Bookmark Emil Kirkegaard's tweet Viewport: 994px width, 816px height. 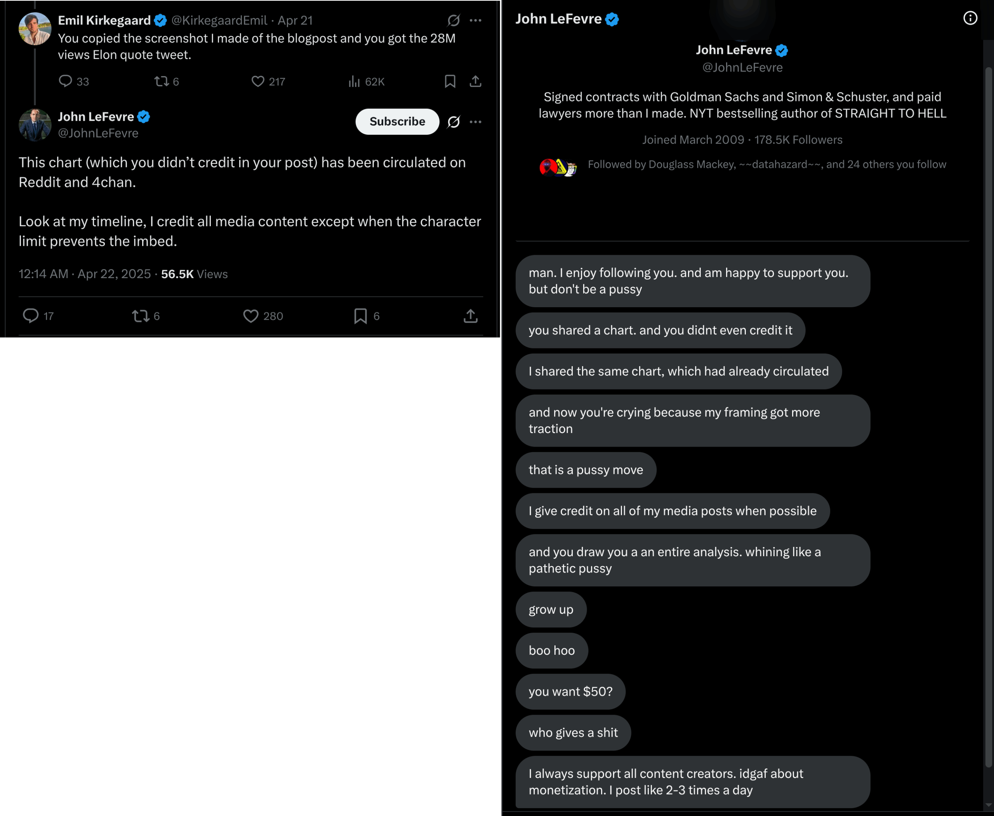tap(450, 81)
